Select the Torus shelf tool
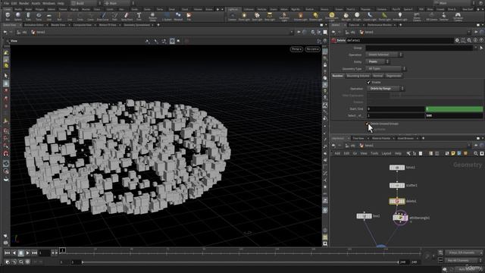The width and height of the screenshot is (485, 273). click(39, 17)
